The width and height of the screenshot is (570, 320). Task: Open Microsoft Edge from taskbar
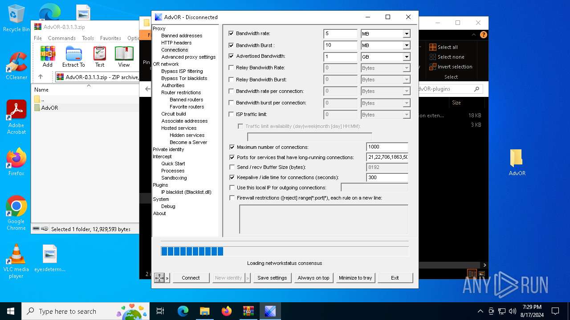coord(183,311)
